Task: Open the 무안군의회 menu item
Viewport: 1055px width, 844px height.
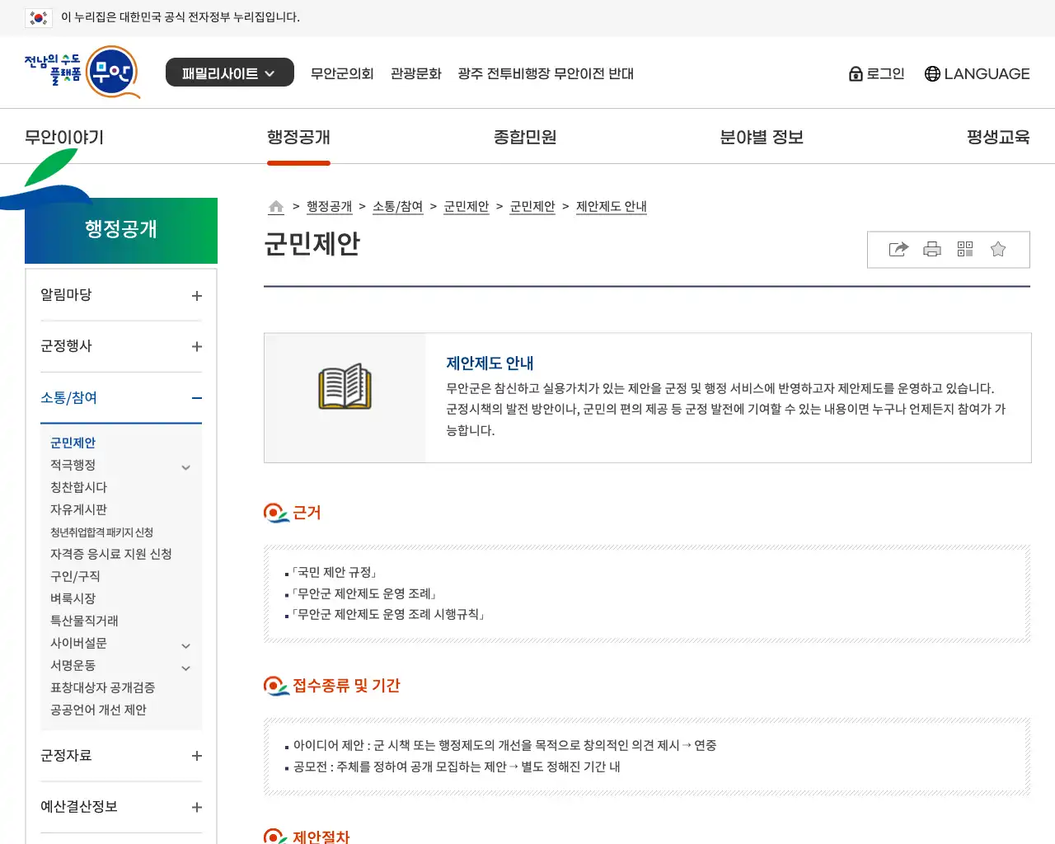Action: click(x=342, y=73)
